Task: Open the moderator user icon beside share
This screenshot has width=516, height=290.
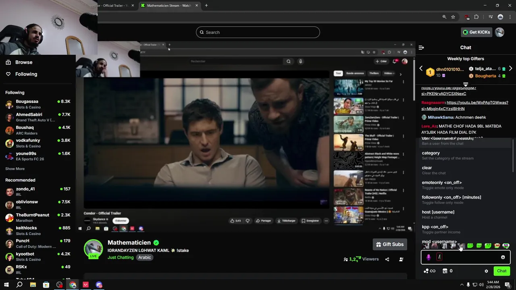Action: [401, 259]
